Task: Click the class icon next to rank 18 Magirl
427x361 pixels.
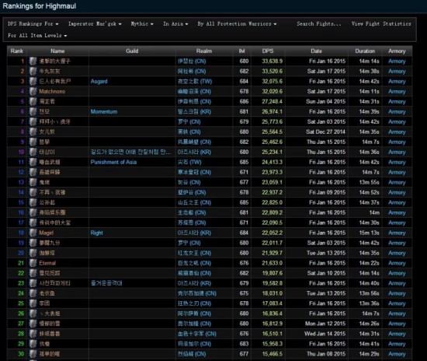Action: click(33, 233)
